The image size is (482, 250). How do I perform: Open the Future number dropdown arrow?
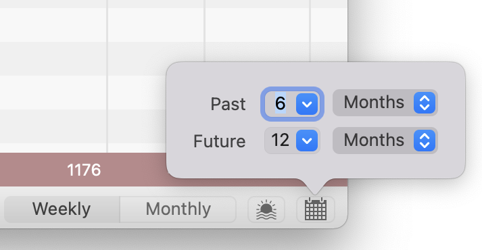click(307, 141)
